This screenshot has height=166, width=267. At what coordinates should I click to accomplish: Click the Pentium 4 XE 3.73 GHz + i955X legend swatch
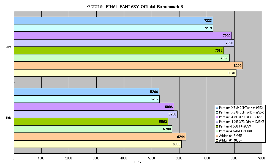point(217,117)
